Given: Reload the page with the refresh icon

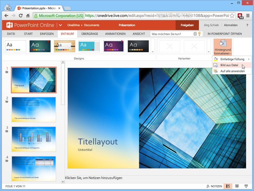Looking at the screenshot, I should pyautogui.click(x=21, y=16).
